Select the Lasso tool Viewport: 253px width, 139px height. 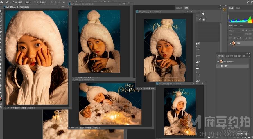pyautogui.click(x=1, y=18)
